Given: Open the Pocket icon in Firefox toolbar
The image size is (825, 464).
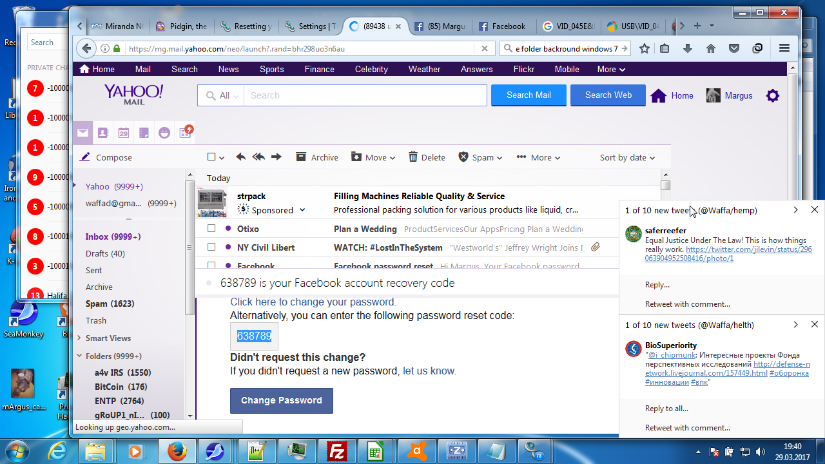Looking at the screenshot, I should coord(734,48).
